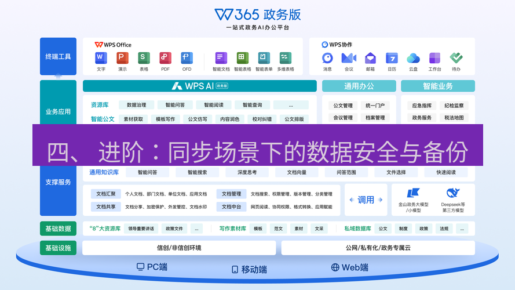Click the 素材获取 tag
515x290 pixels.
pyautogui.click(x=133, y=119)
